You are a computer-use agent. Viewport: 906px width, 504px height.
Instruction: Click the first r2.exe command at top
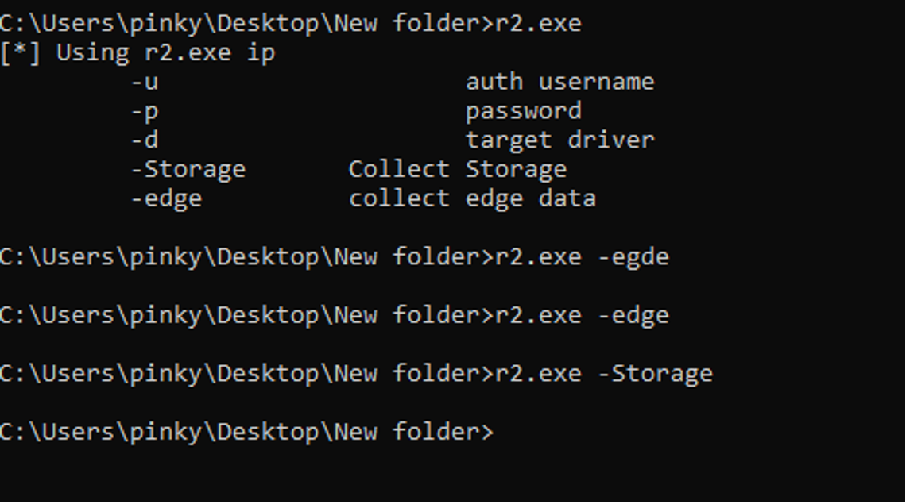click(538, 23)
